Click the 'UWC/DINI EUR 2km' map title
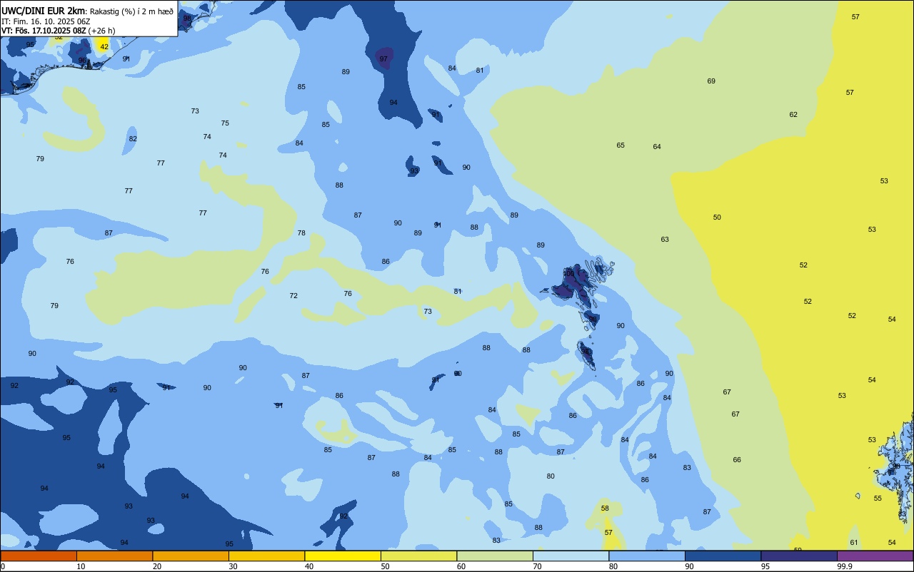 [44, 11]
